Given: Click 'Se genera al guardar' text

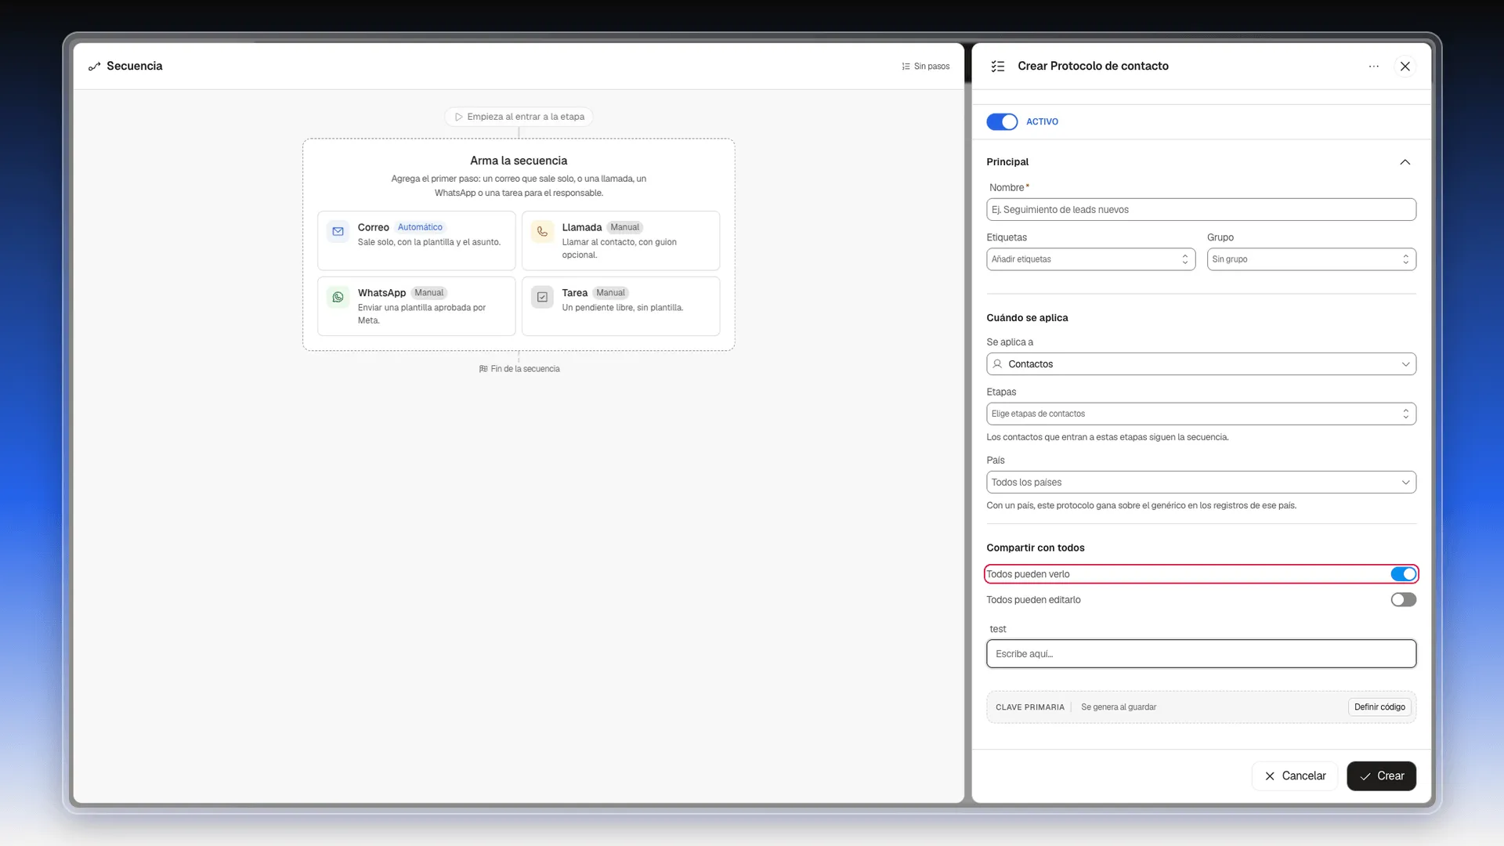Looking at the screenshot, I should point(1119,707).
